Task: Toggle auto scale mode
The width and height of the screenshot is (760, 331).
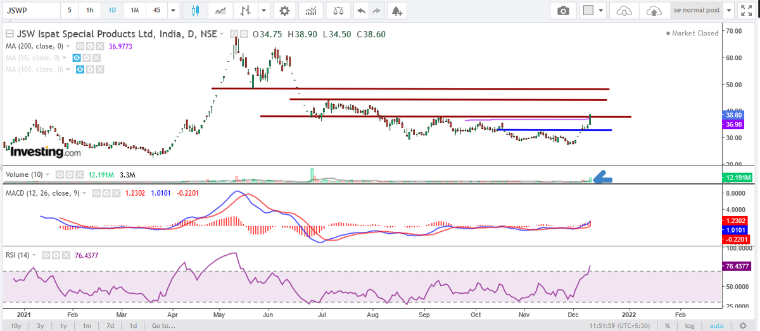Action: (x=716, y=326)
